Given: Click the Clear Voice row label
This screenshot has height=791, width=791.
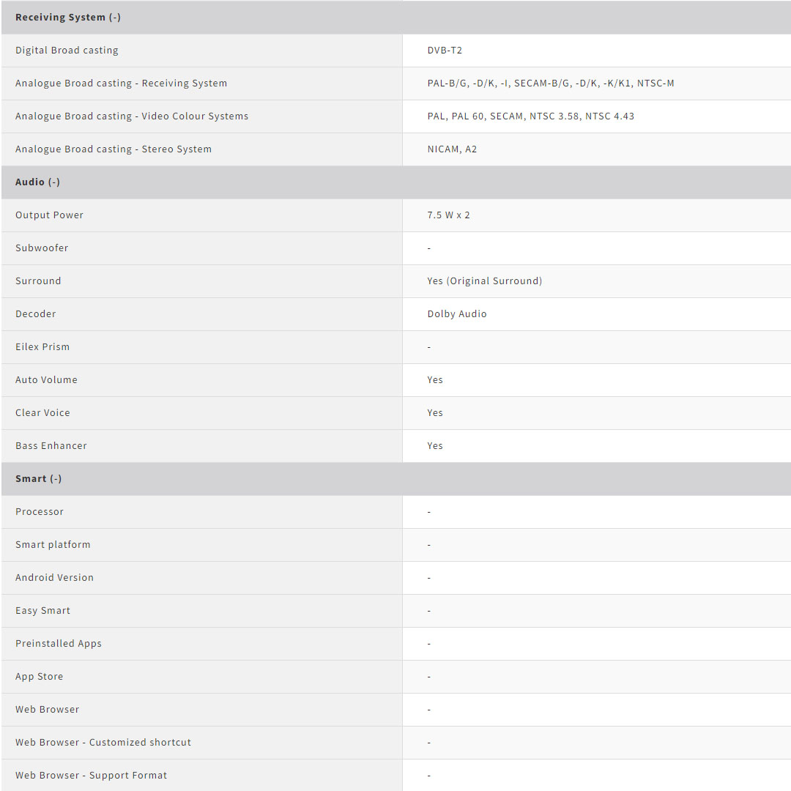Looking at the screenshot, I should 42,413.
